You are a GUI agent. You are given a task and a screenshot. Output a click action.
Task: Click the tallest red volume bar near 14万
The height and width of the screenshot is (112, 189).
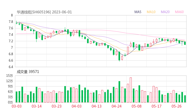[131, 90]
